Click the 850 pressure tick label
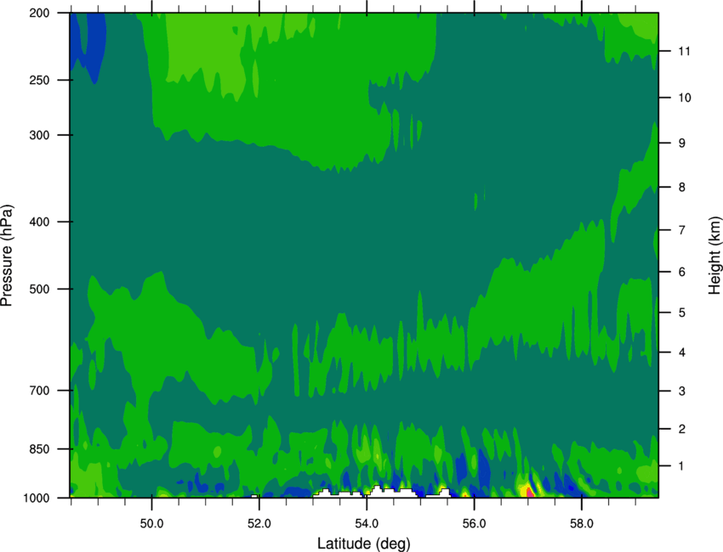723x552 pixels. 39,449
